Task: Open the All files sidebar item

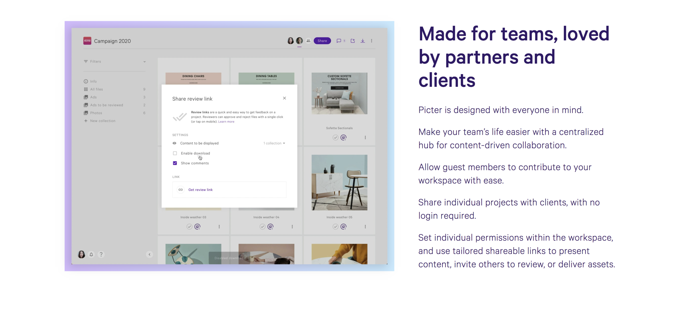Action: (97, 89)
